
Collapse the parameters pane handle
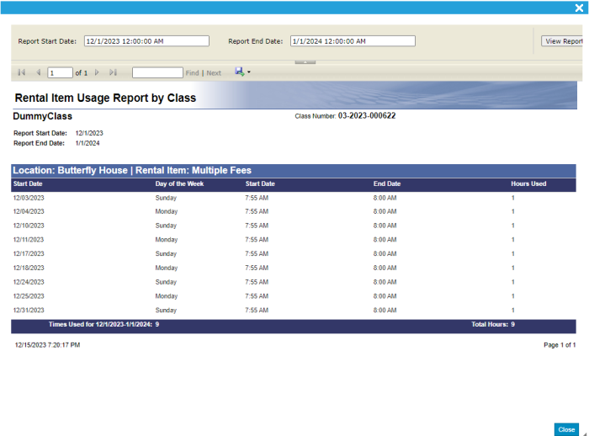point(305,61)
